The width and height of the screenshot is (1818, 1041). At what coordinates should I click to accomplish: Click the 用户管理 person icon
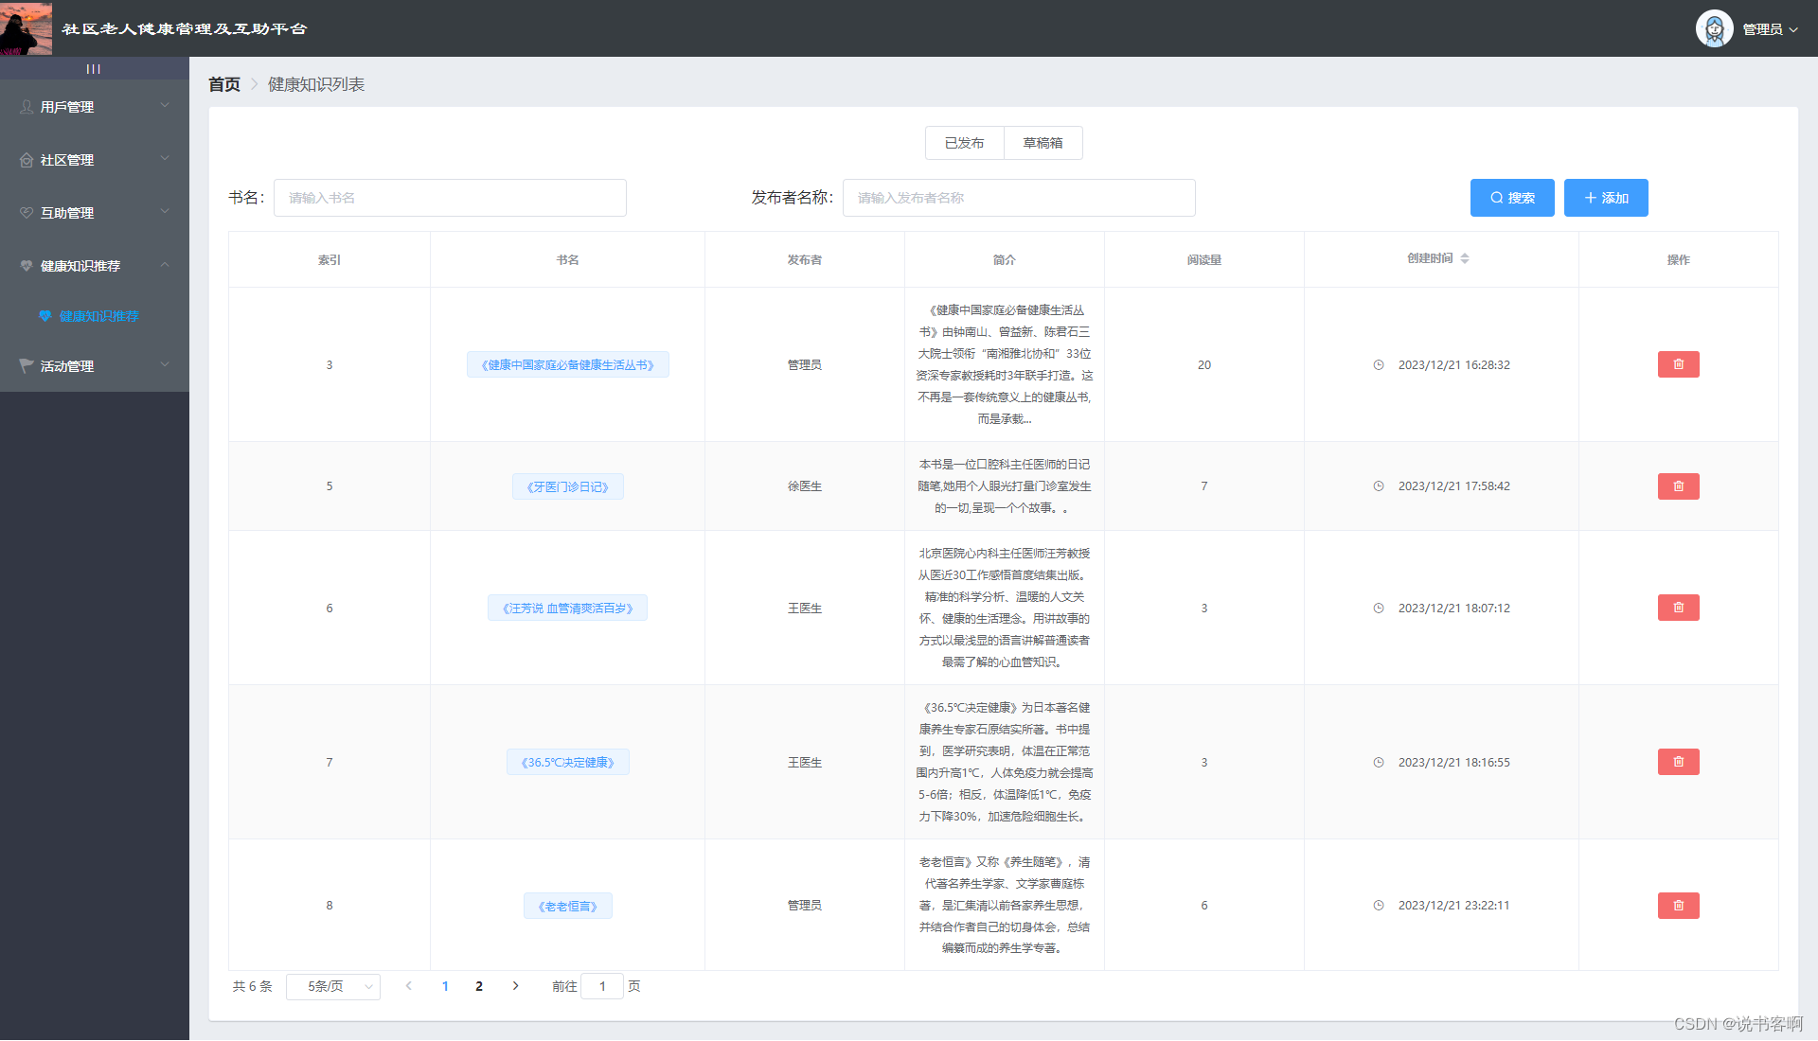click(27, 107)
